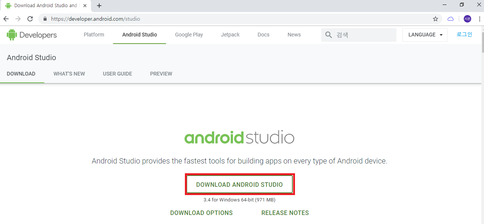Expand the LANGUAGE dropdown
This screenshot has width=484, height=224.
click(x=425, y=35)
